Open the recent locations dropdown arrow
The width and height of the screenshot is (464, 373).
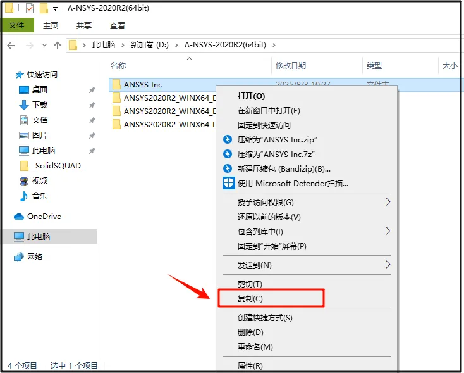pos(44,46)
